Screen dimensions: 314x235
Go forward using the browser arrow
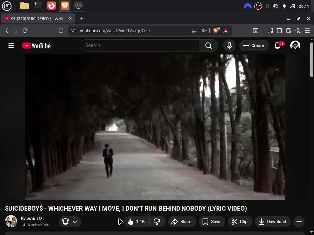pos(16,31)
